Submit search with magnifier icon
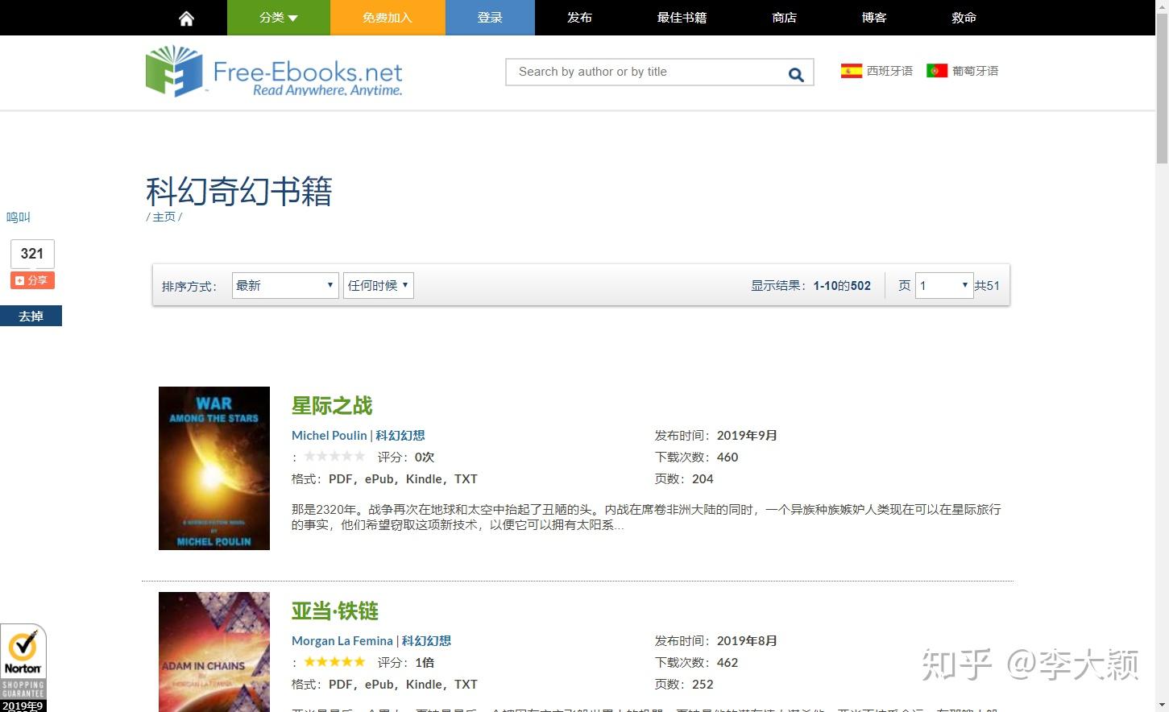Screen dimensions: 1169x712 click(796, 74)
